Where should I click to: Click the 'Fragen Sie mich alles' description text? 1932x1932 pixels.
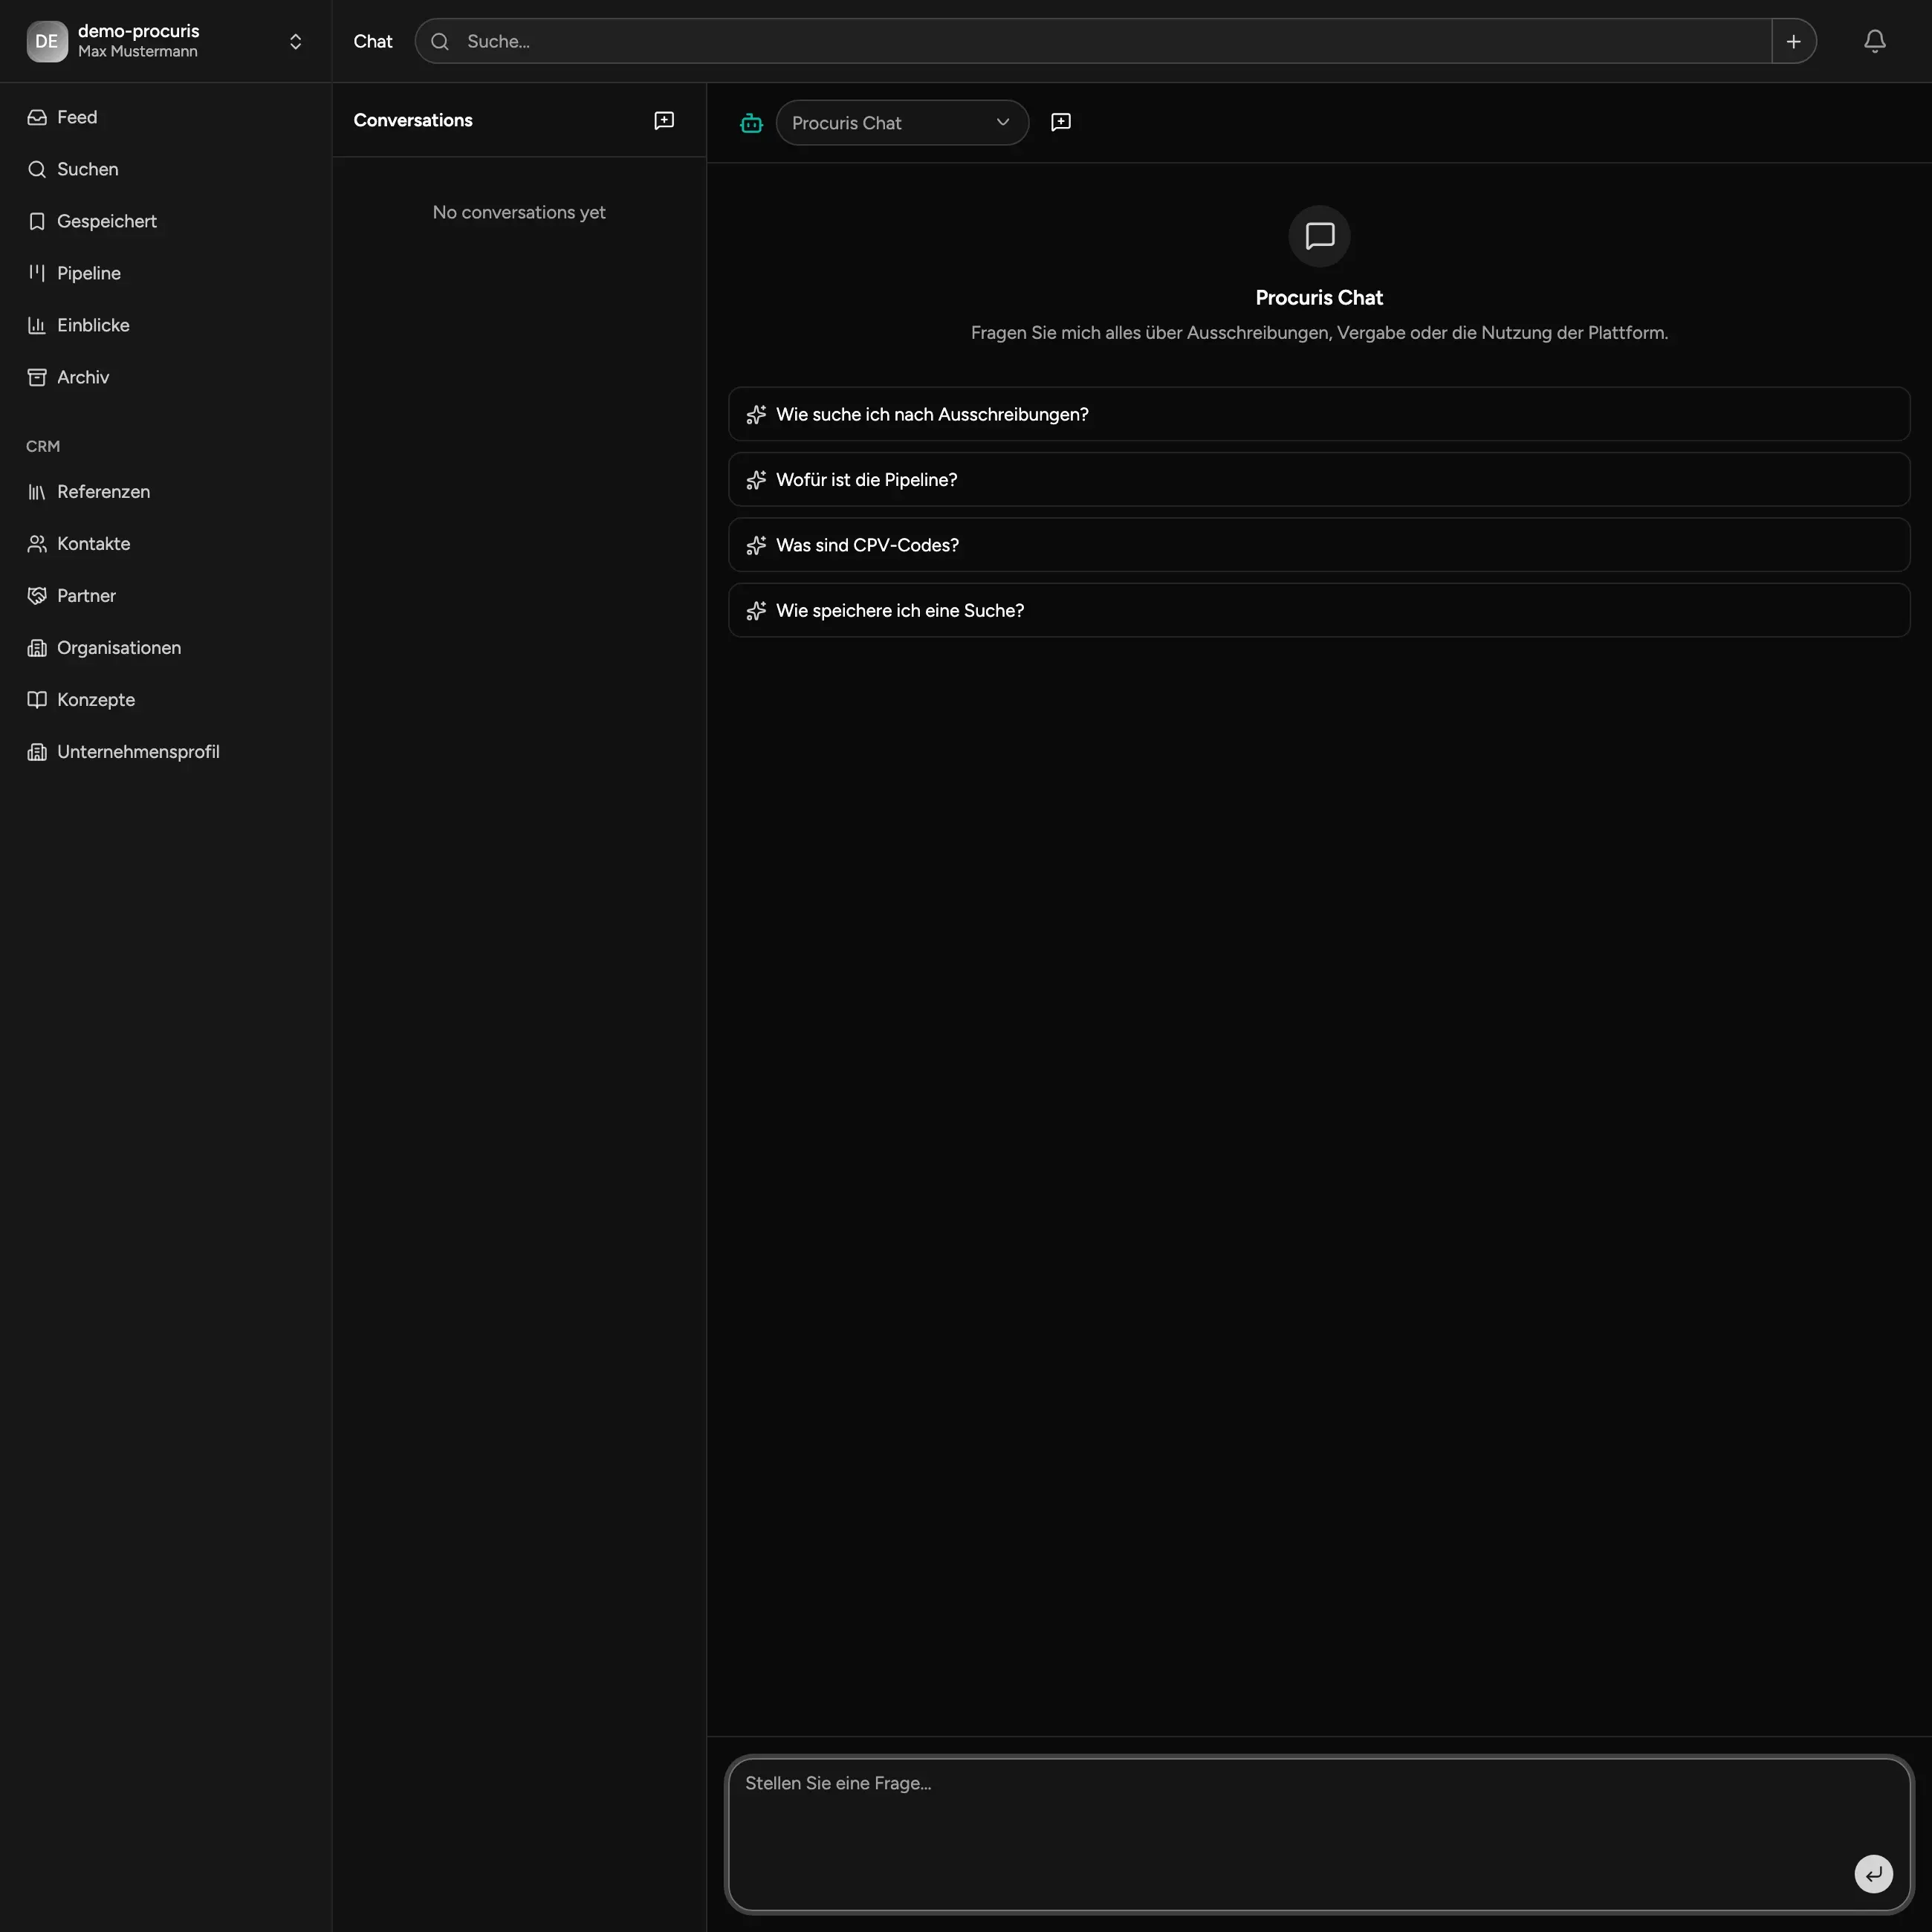point(1319,333)
